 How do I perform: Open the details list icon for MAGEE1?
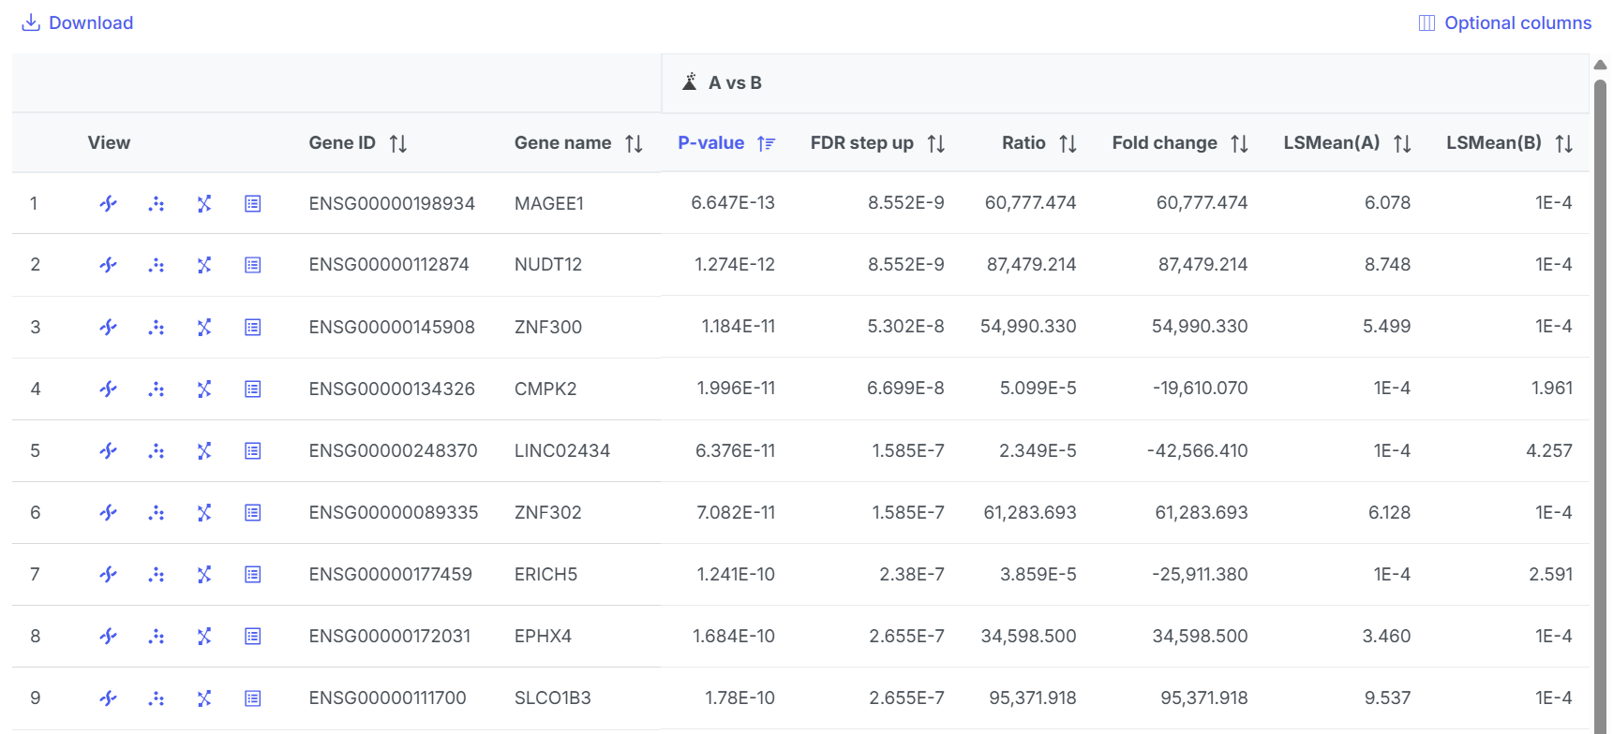tap(252, 203)
